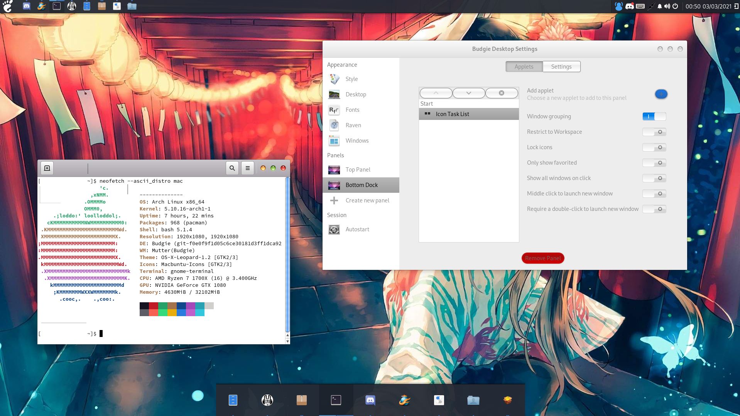Open the volume control in system tray

click(667, 6)
